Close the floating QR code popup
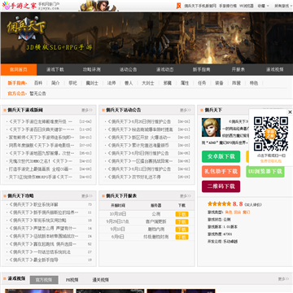This screenshot has height=293, width=293. [x=290, y=112]
